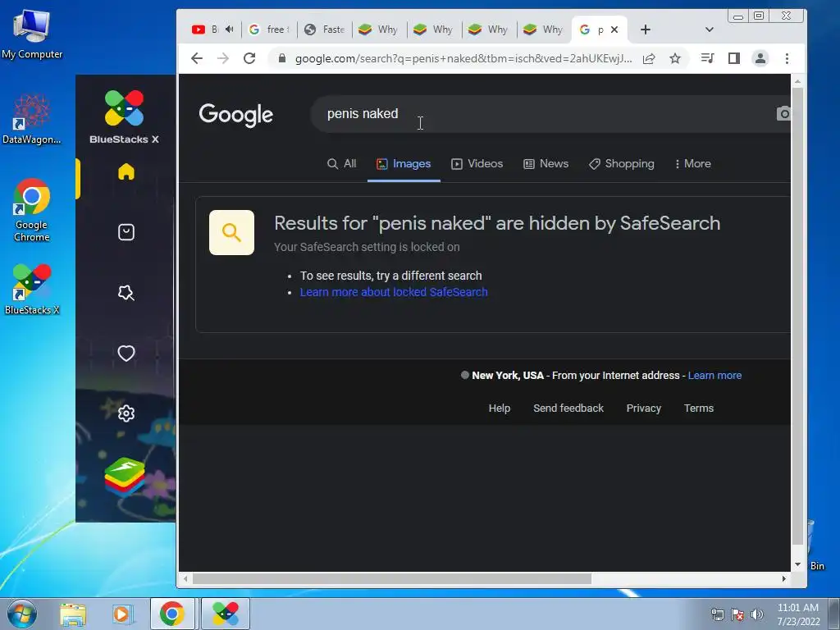Expand the More search options
This screenshot has width=840, height=630.
click(692, 164)
